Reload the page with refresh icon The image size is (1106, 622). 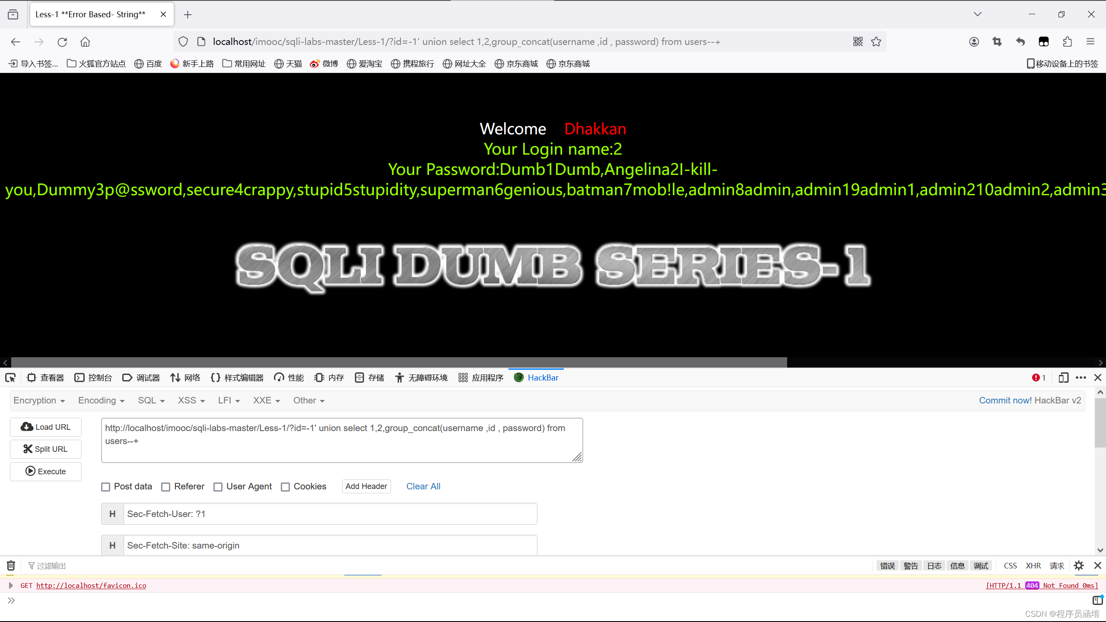(x=62, y=42)
